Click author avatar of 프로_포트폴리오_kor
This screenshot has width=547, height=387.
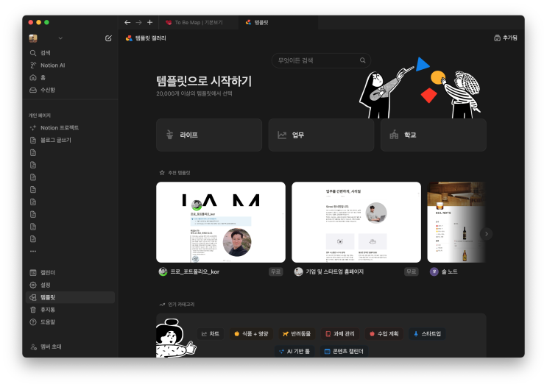tap(163, 271)
